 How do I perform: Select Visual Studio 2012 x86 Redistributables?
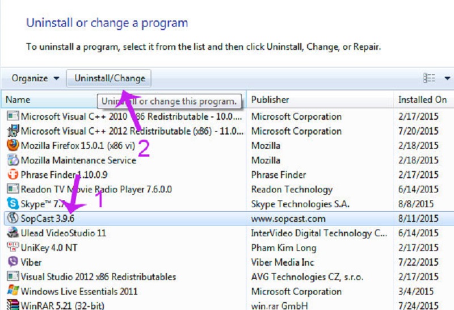(x=98, y=277)
